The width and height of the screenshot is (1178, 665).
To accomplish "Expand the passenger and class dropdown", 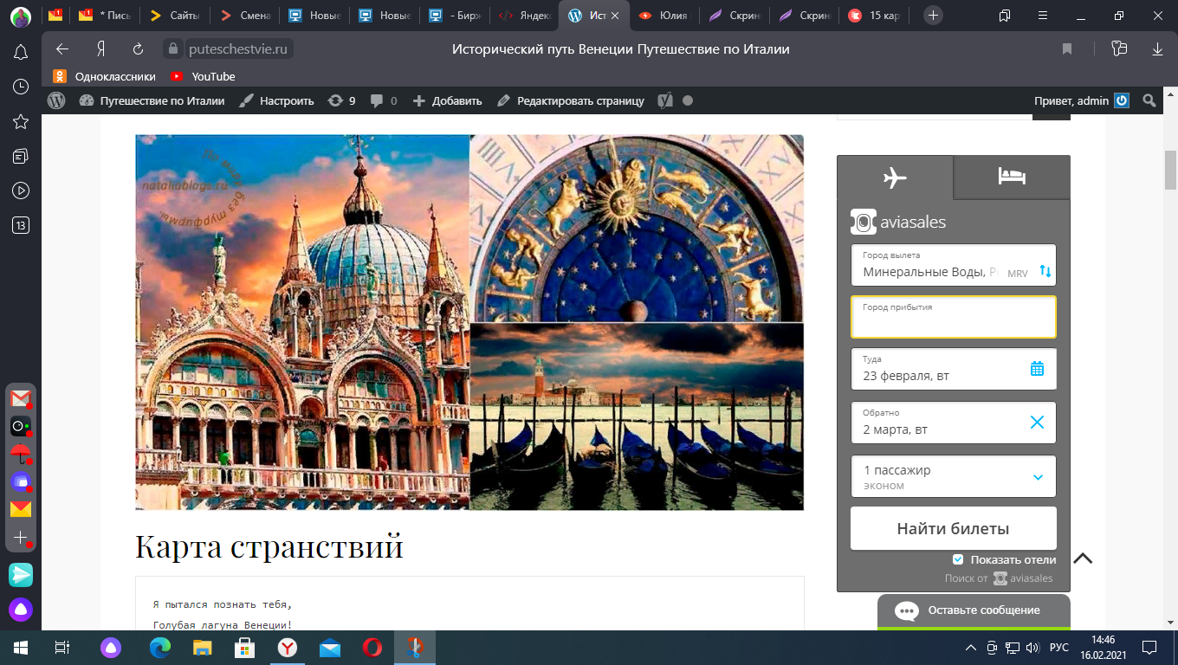I will pyautogui.click(x=954, y=477).
